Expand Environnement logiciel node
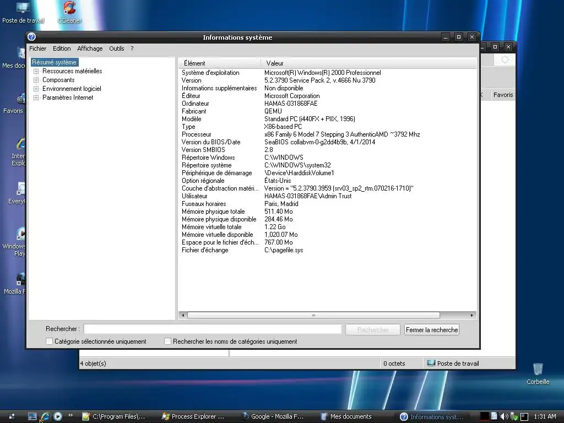 pyautogui.click(x=36, y=89)
